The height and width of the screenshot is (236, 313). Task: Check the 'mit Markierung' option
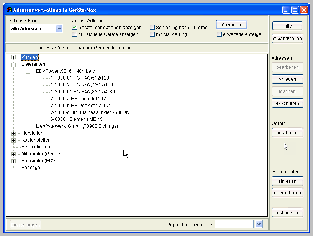tap(152, 34)
